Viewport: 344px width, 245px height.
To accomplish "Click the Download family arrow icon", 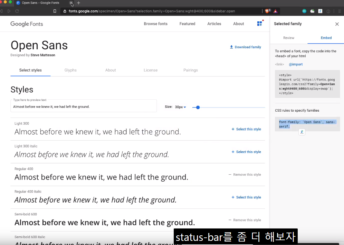I will click(x=231, y=47).
